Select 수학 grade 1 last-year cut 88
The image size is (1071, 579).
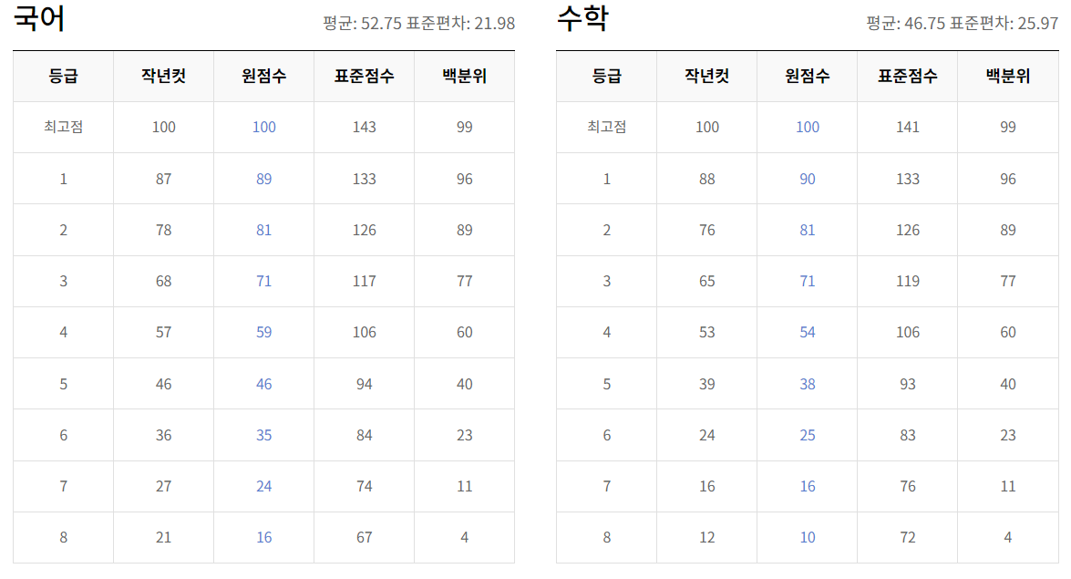coord(707,179)
